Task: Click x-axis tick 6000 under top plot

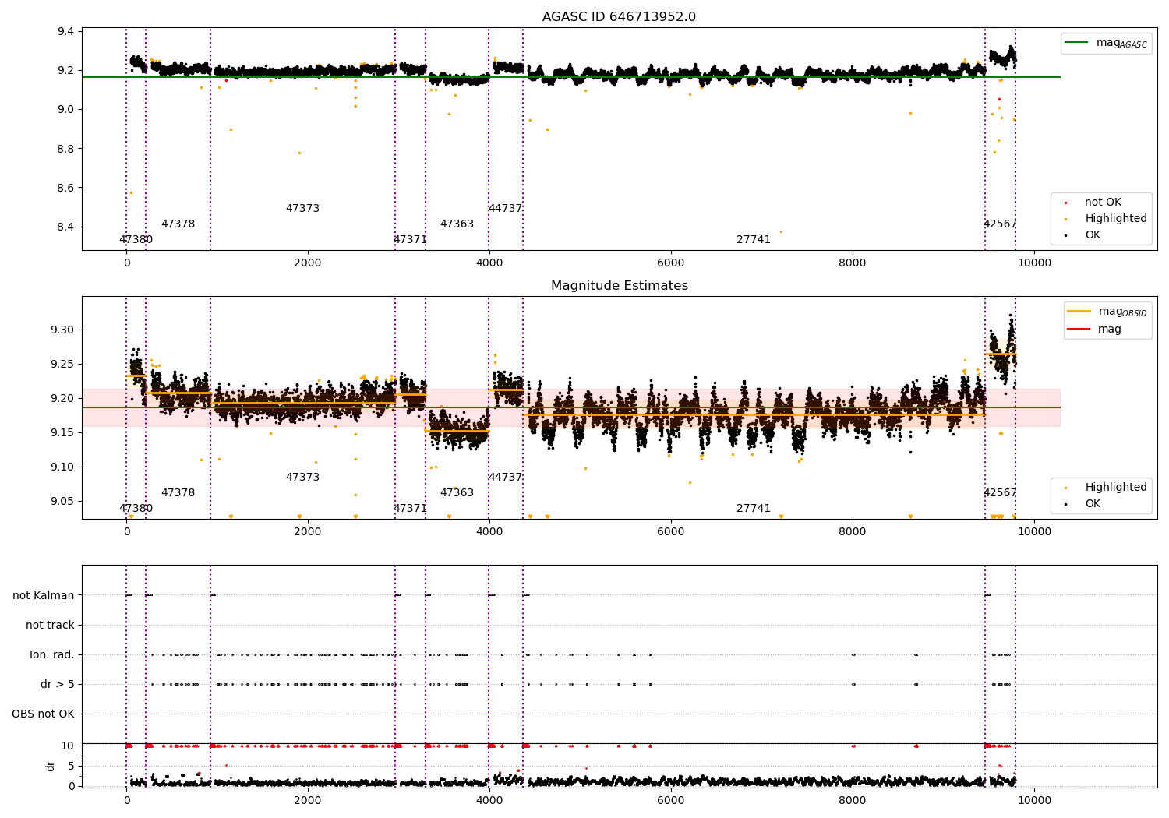Action: click(x=671, y=263)
